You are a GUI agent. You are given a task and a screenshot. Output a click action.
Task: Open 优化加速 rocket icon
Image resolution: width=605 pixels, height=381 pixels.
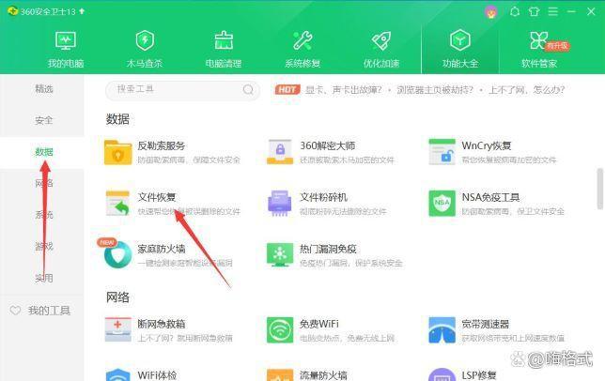point(381,40)
